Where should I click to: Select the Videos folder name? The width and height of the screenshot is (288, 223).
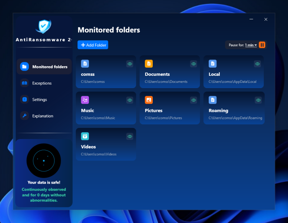[x=88, y=147]
